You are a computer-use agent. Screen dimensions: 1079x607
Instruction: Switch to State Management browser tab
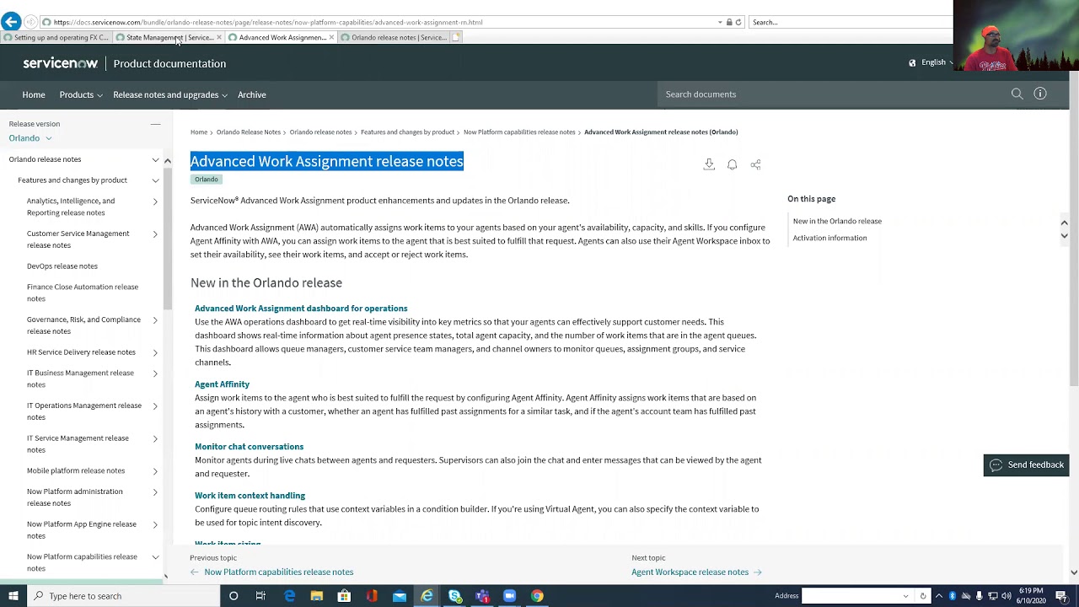[x=169, y=37]
